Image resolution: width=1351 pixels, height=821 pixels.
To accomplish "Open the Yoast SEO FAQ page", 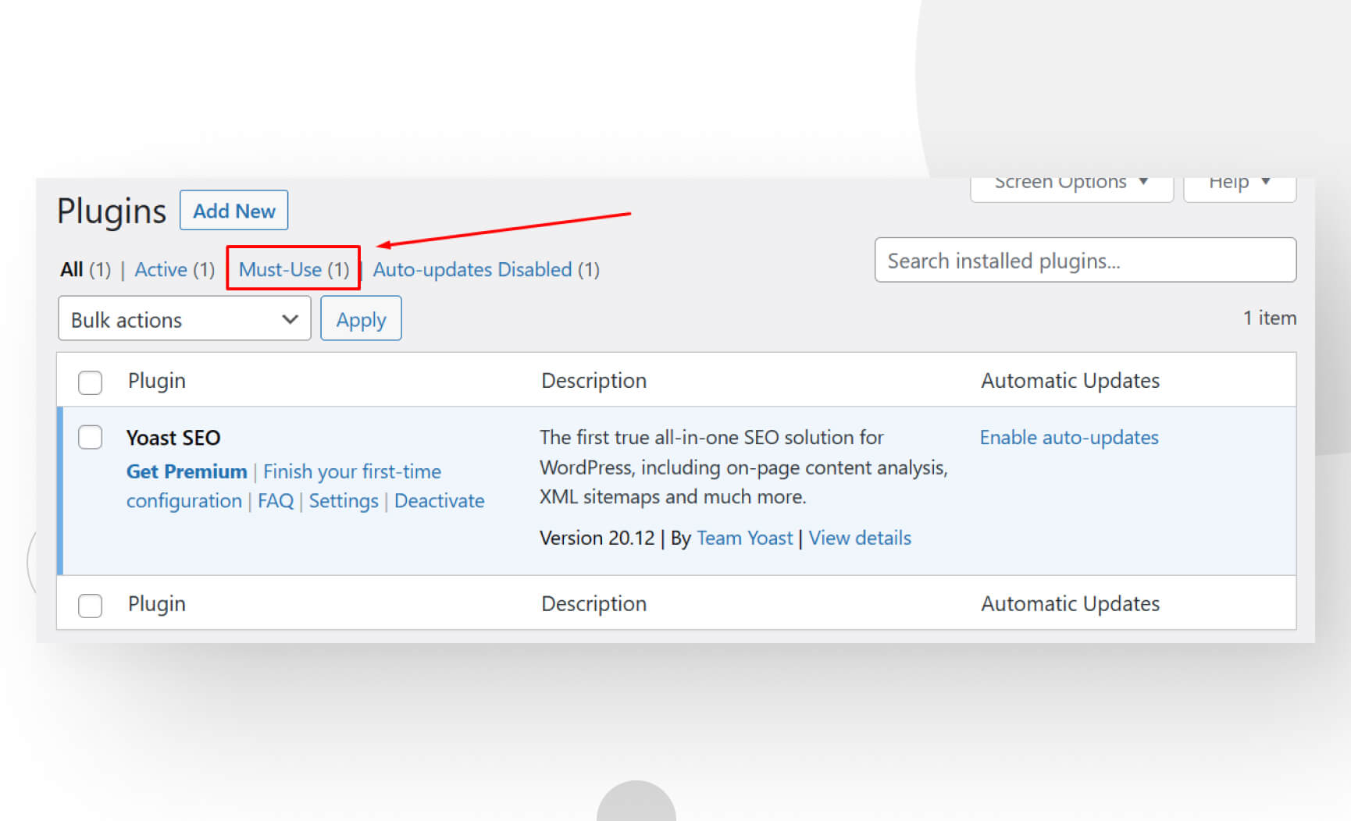I will (275, 500).
